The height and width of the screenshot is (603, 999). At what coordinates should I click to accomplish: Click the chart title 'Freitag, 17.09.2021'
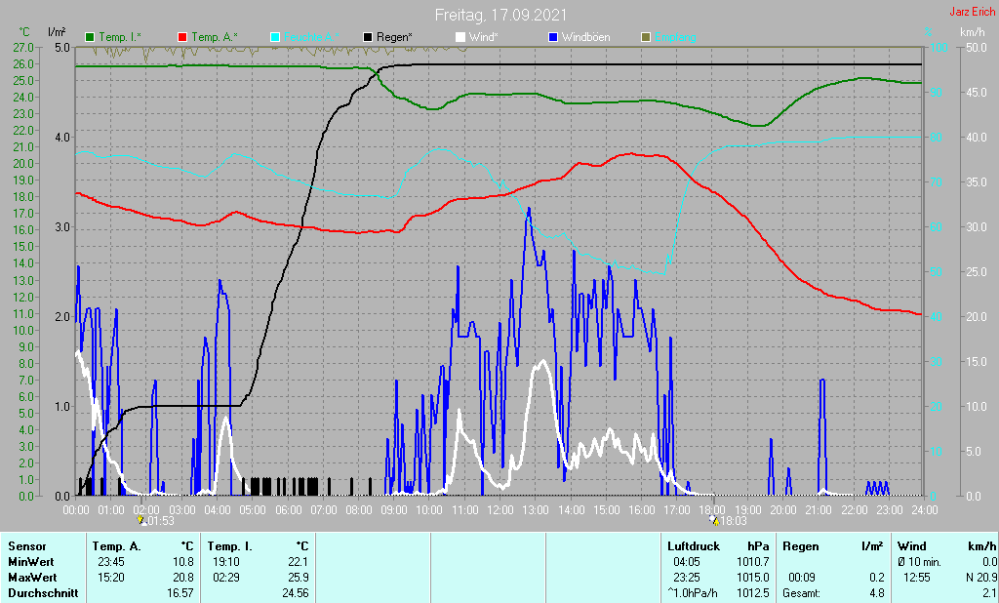tap(500, 15)
